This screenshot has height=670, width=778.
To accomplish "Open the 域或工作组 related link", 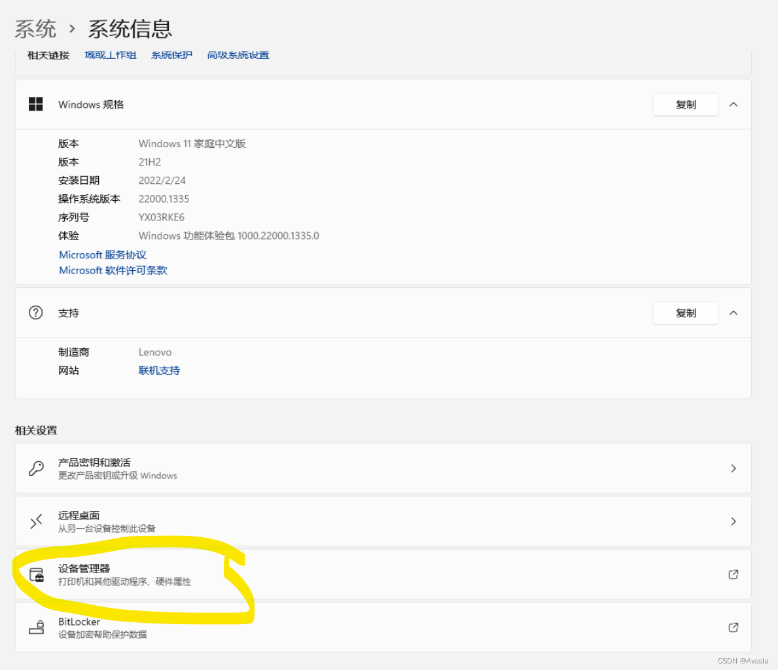I will pos(110,55).
